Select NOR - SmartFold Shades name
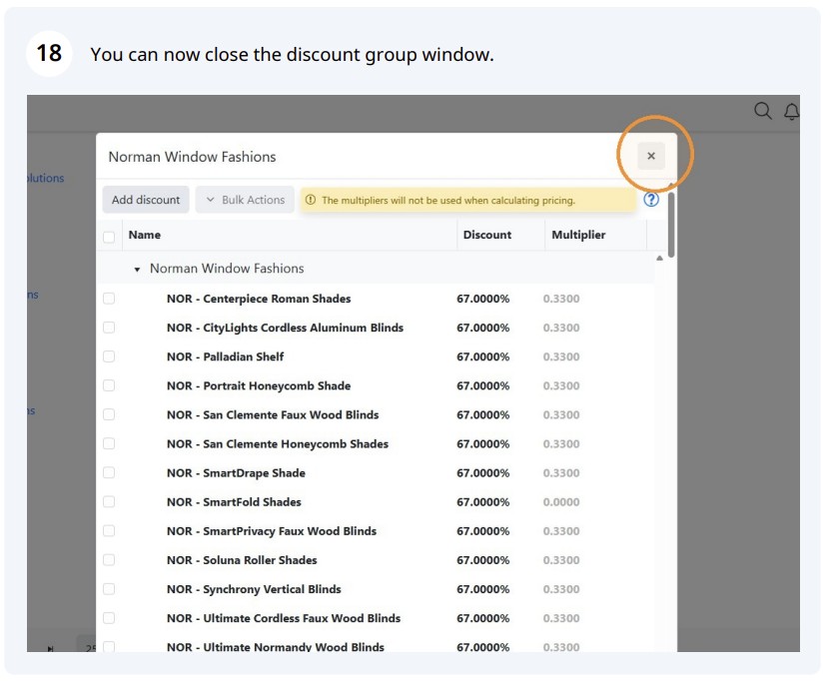This screenshot has height=687, width=833. tap(234, 502)
